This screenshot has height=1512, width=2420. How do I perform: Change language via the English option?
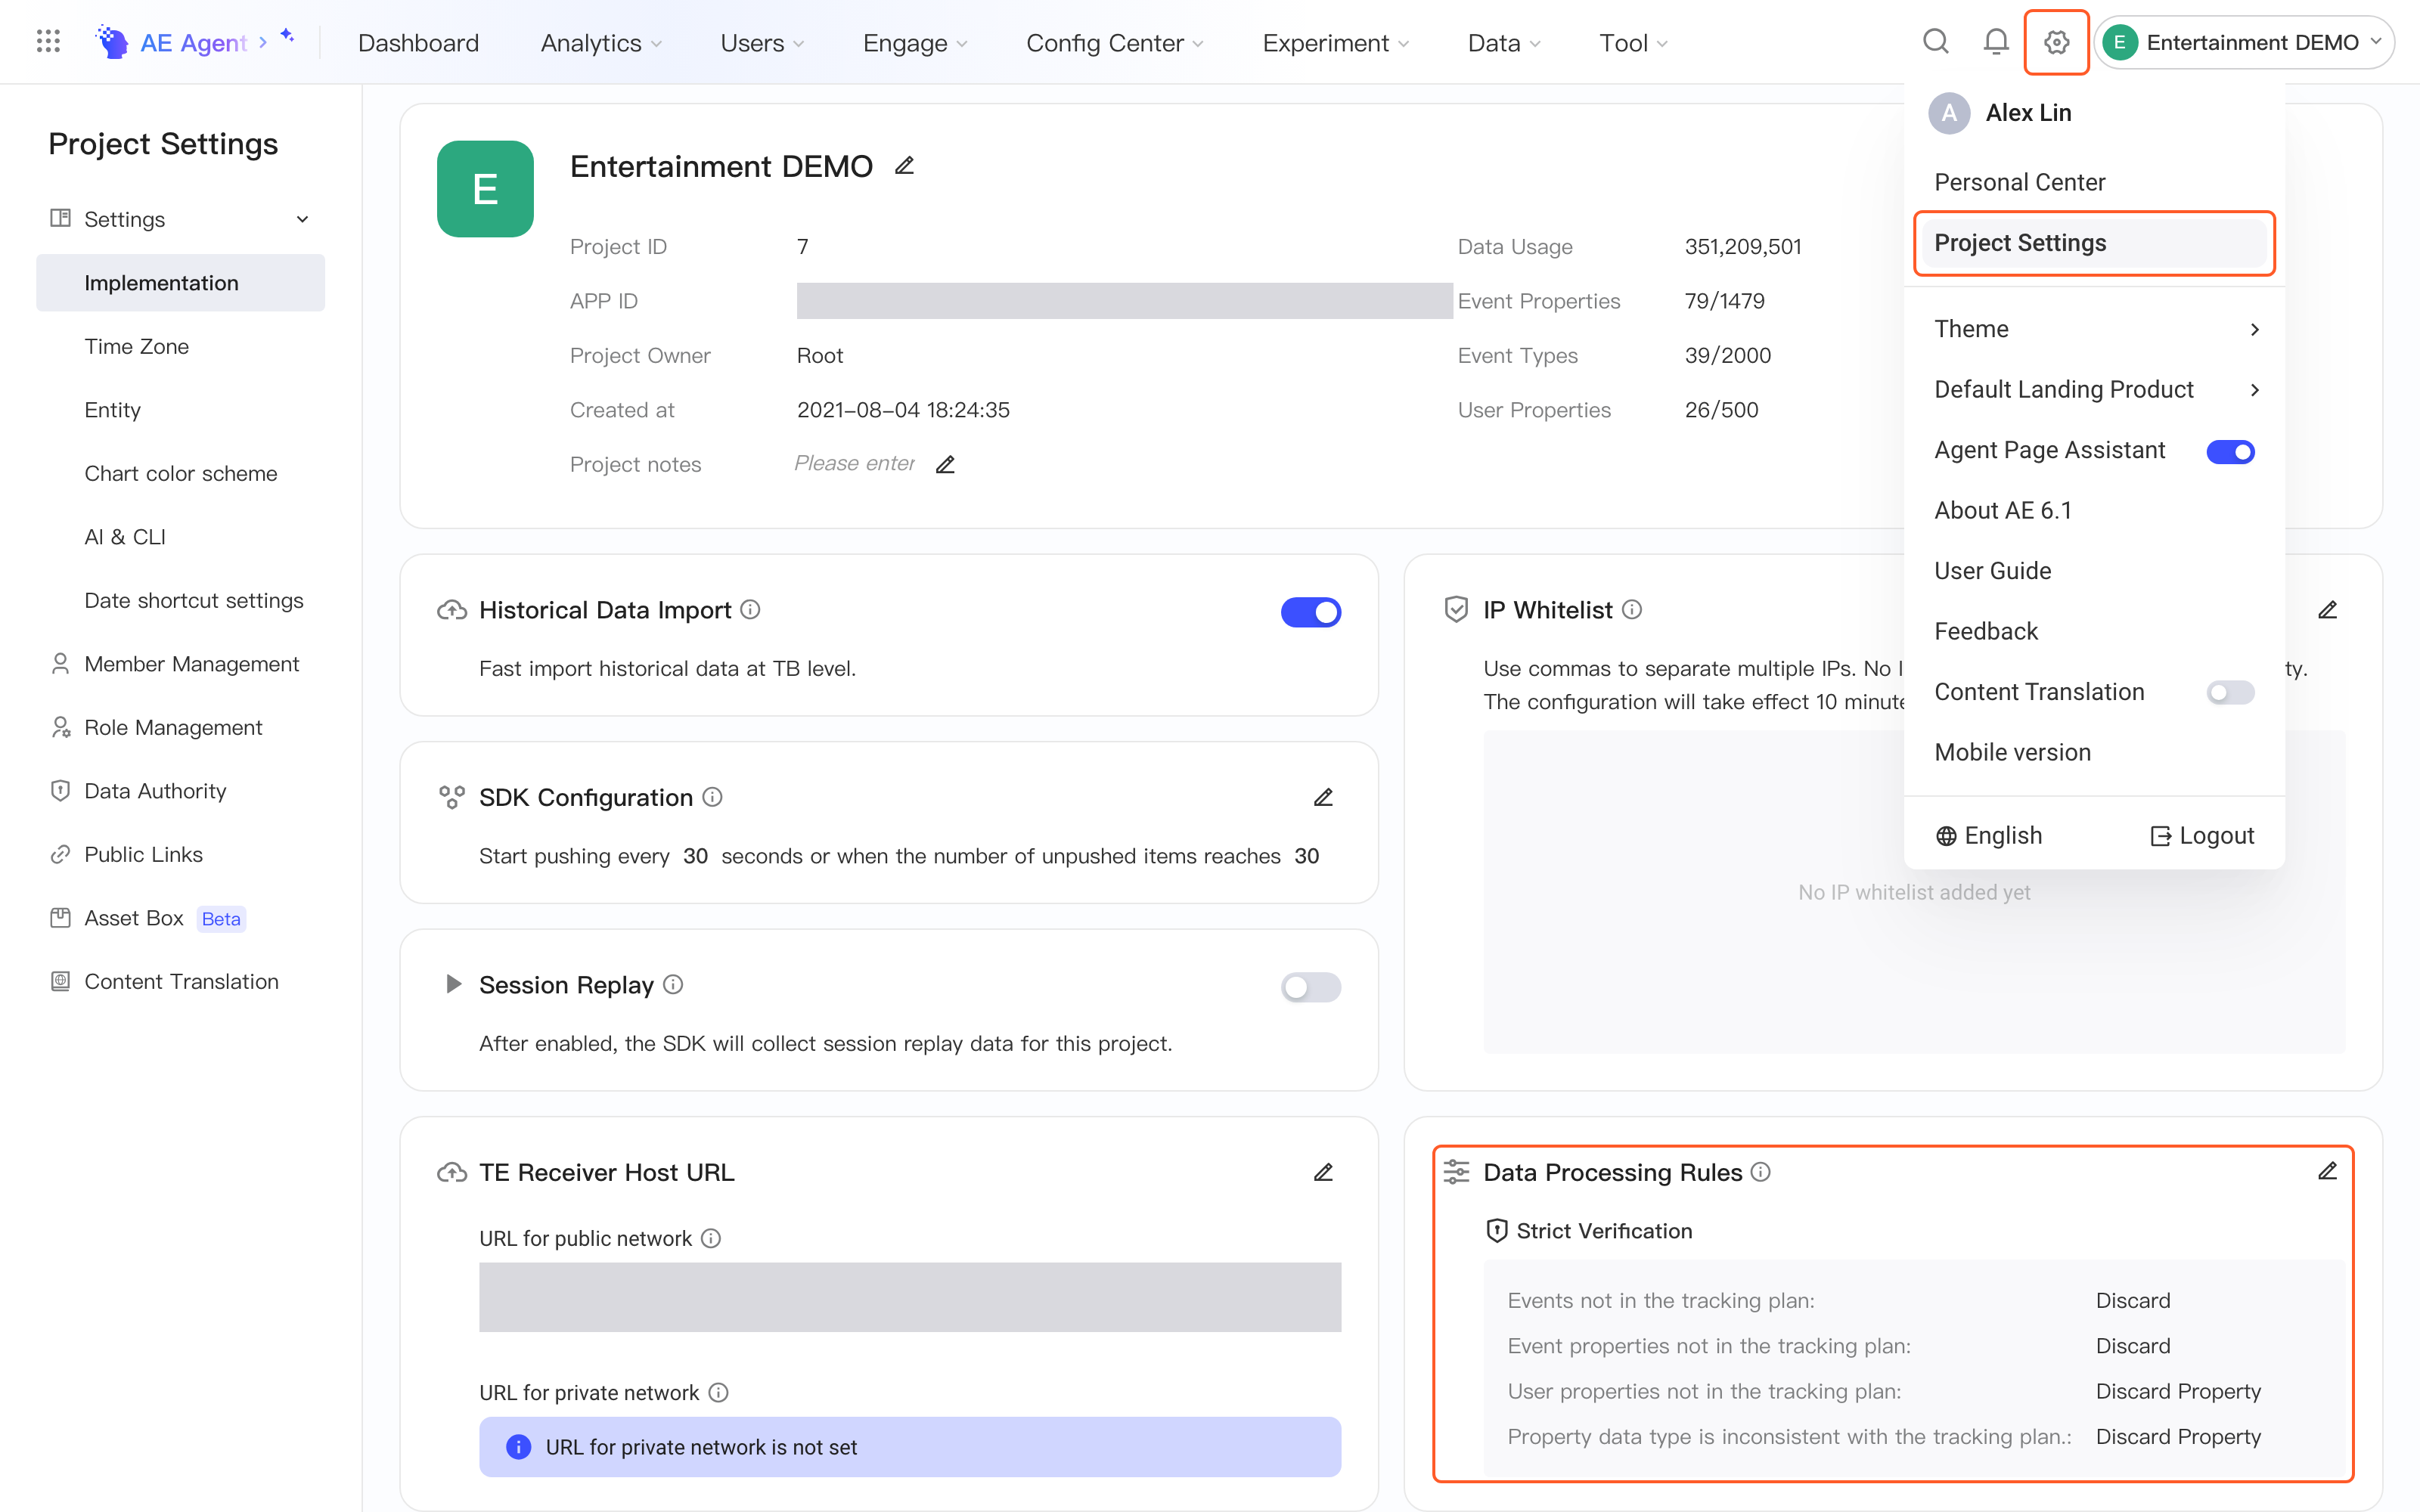(x=1988, y=836)
